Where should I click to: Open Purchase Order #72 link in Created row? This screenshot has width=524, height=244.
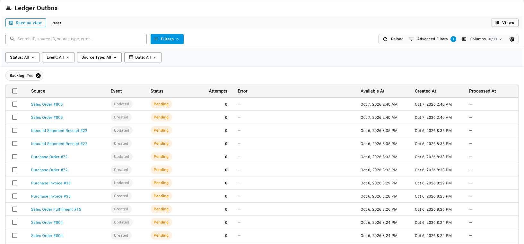coord(49,170)
